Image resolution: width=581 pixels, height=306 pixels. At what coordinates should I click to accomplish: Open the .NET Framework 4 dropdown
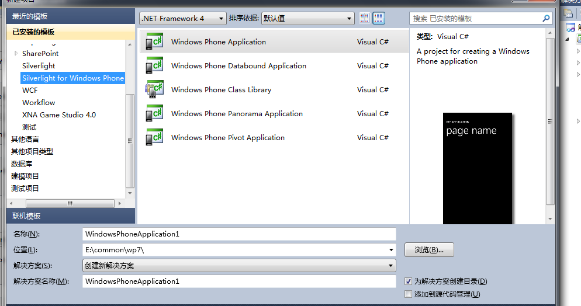tap(183, 19)
